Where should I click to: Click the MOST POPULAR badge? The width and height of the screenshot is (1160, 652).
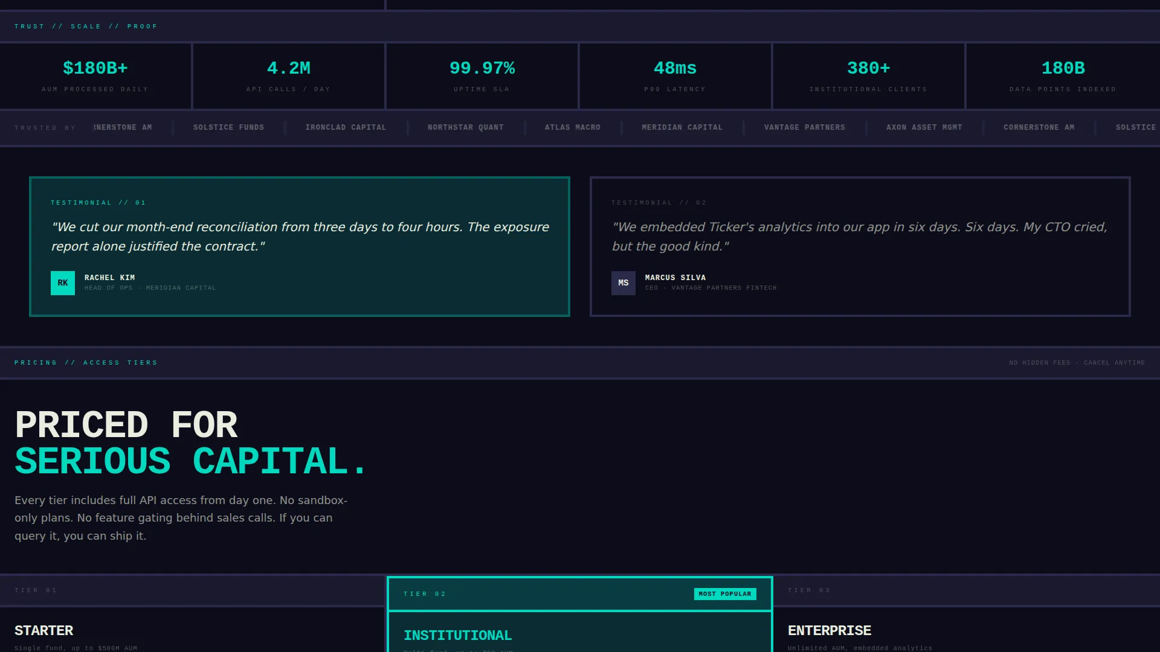725,594
